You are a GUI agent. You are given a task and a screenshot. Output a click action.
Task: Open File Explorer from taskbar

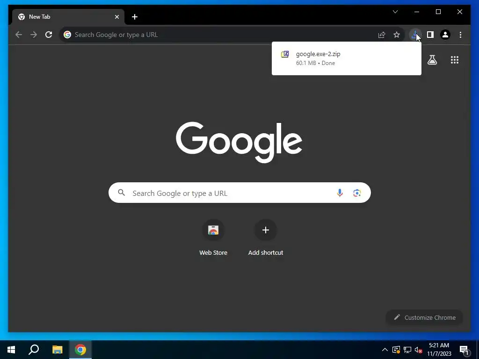[57, 350]
